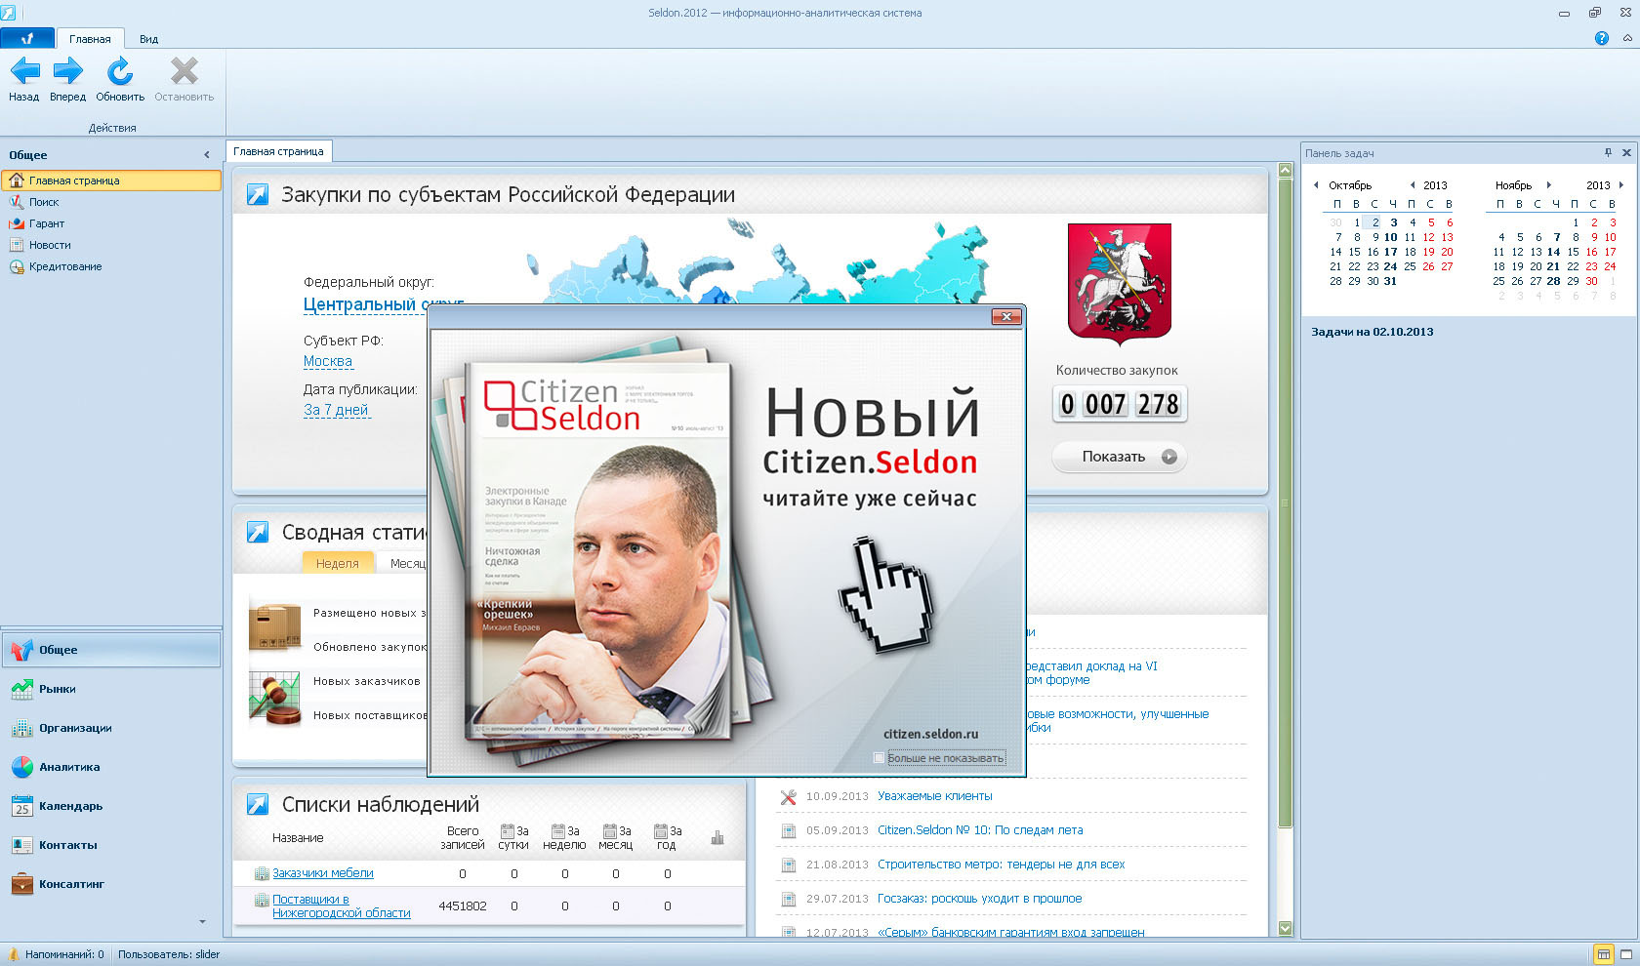Close the Citizen.Seldon advertisement popup
The image size is (1640, 966).
point(1006,316)
